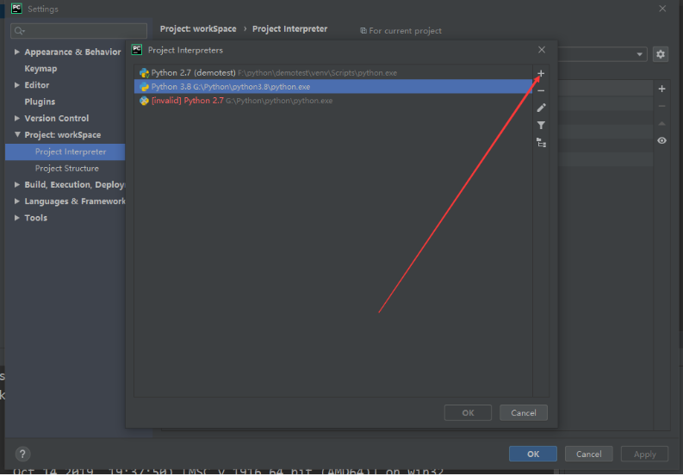Click the search magnifier icon
This screenshot has height=476, width=683.
(19, 31)
